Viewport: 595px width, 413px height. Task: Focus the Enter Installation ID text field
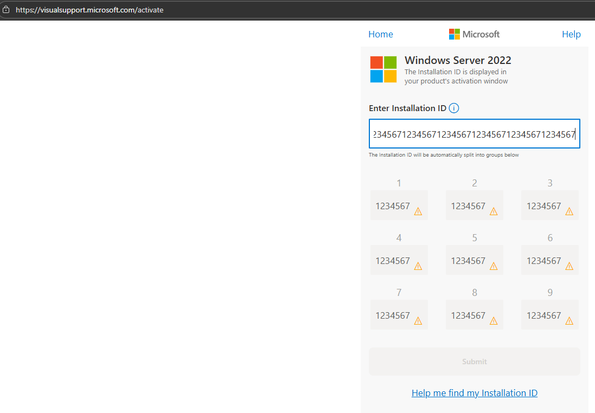[475, 133]
